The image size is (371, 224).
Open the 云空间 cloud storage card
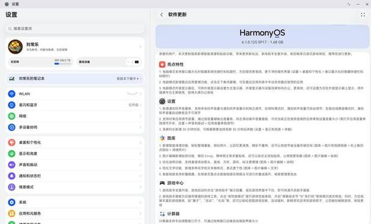click(x=41, y=61)
